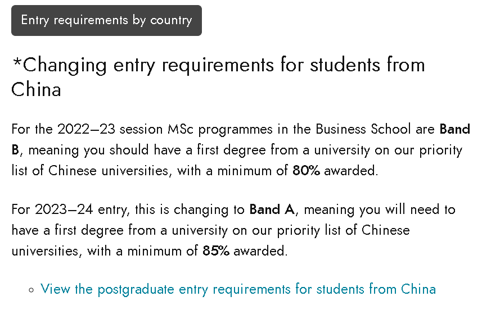
Task: Click bold word Band ending first paragraph line
Action: pos(455,129)
